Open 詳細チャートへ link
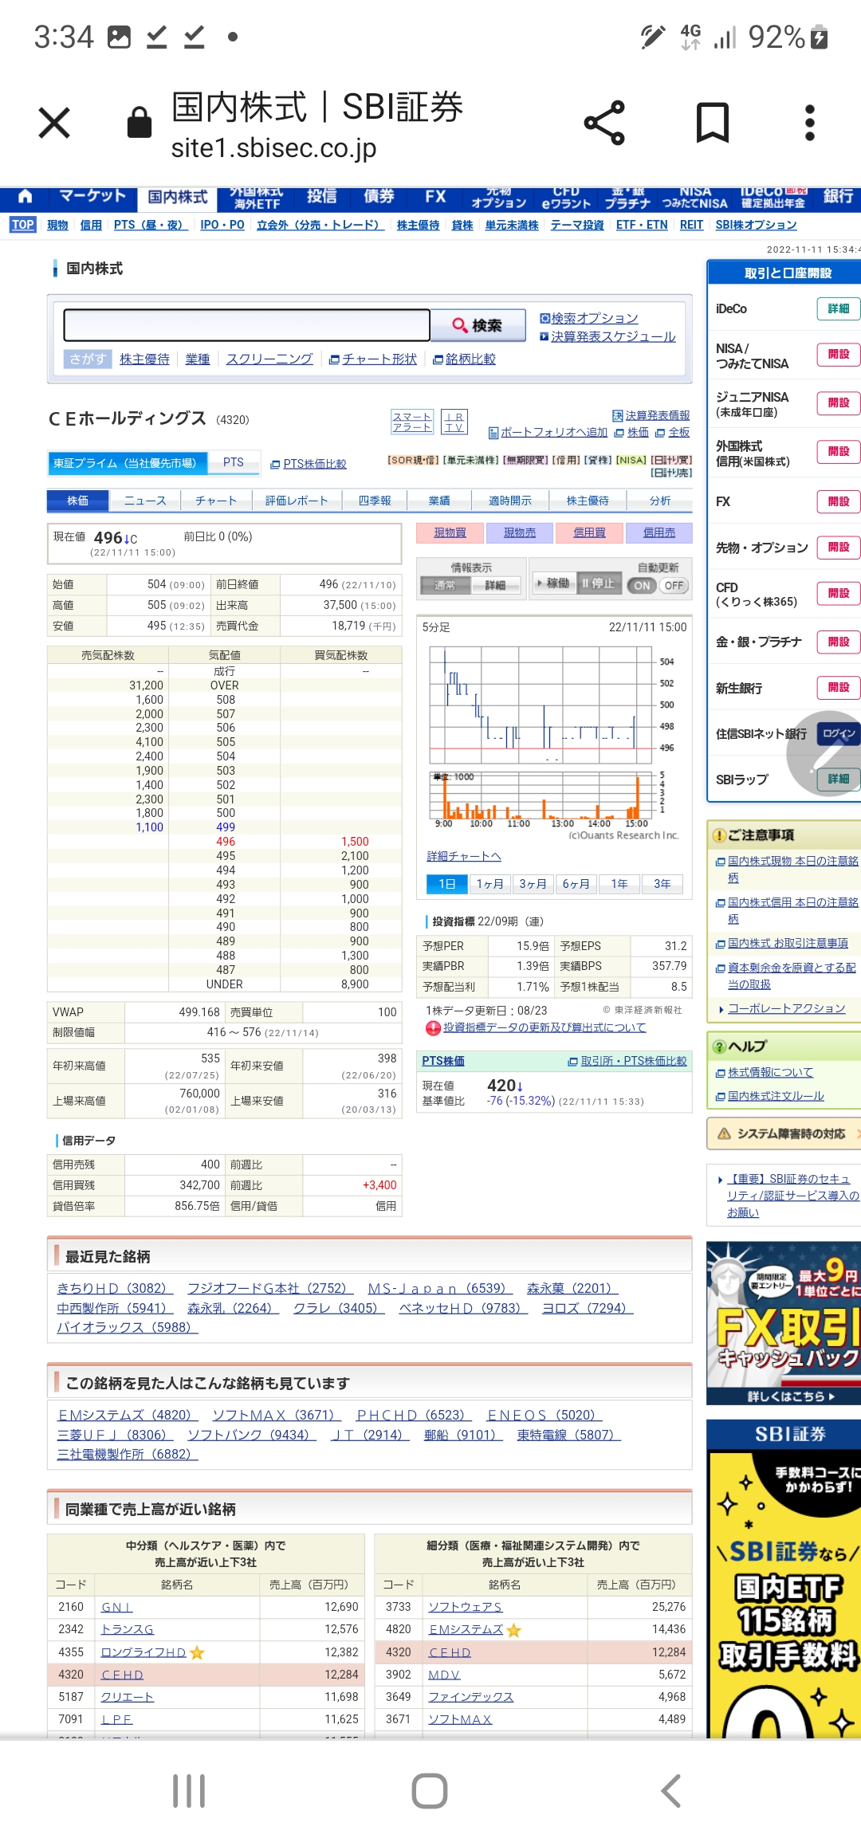Image resolution: width=861 pixels, height=1846 pixels. point(464,856)
